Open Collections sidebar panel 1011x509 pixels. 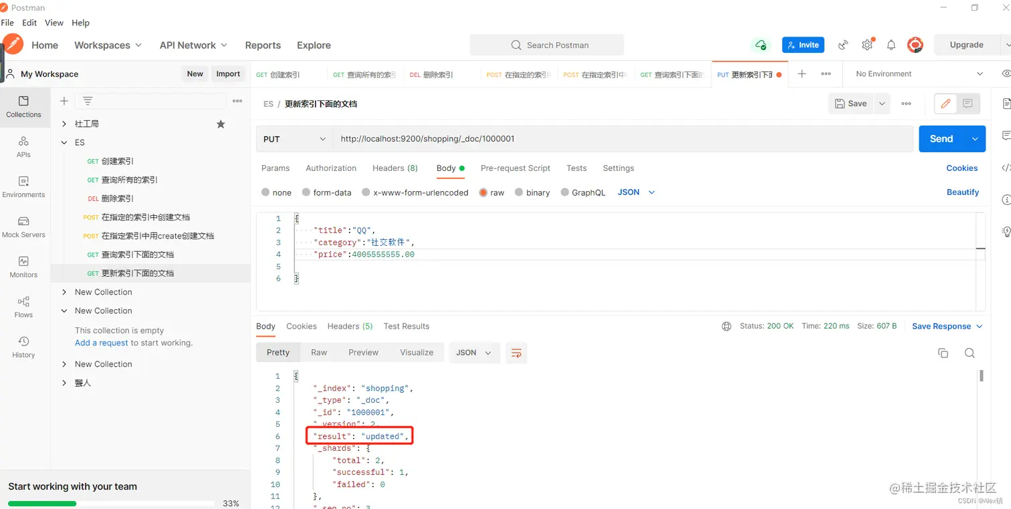[x=23, y=107]
